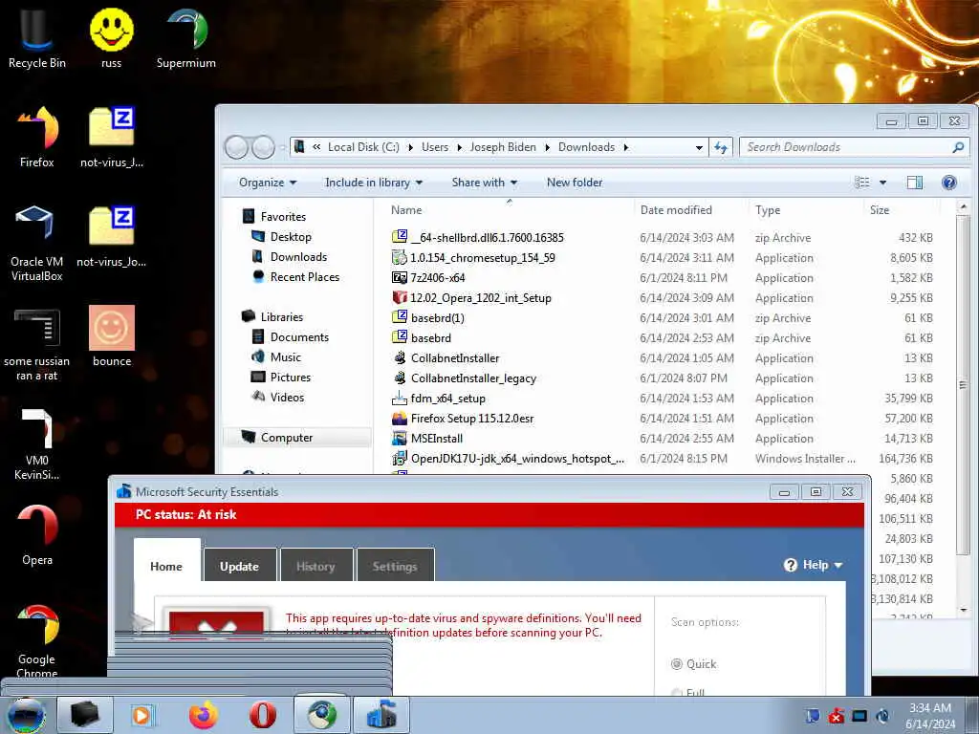Open the russ smiley desktop icon
979x734 pixels.
click(x=111, y=37)
